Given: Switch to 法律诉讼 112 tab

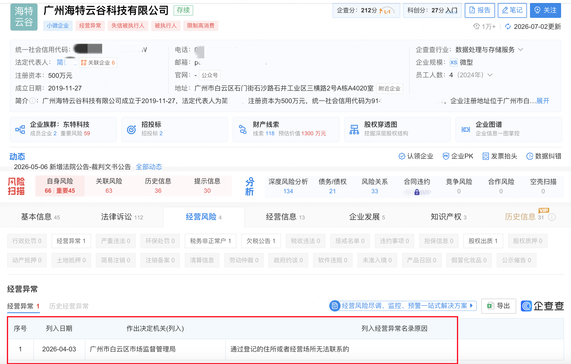Looking at the screenshot, I should tap(122, 217).
